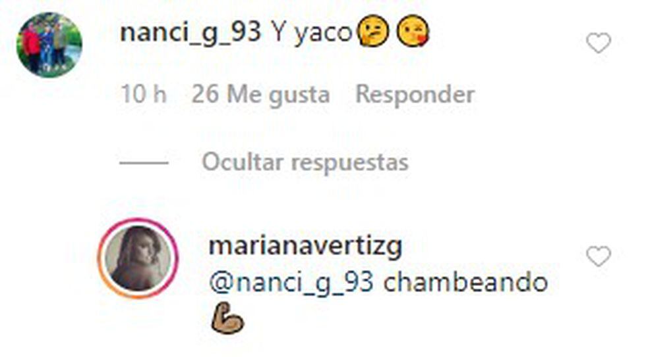Collapse replies via "Ocultar respuestas"
The width and height of the screenshot is (646, 357).
coord(305,162)
